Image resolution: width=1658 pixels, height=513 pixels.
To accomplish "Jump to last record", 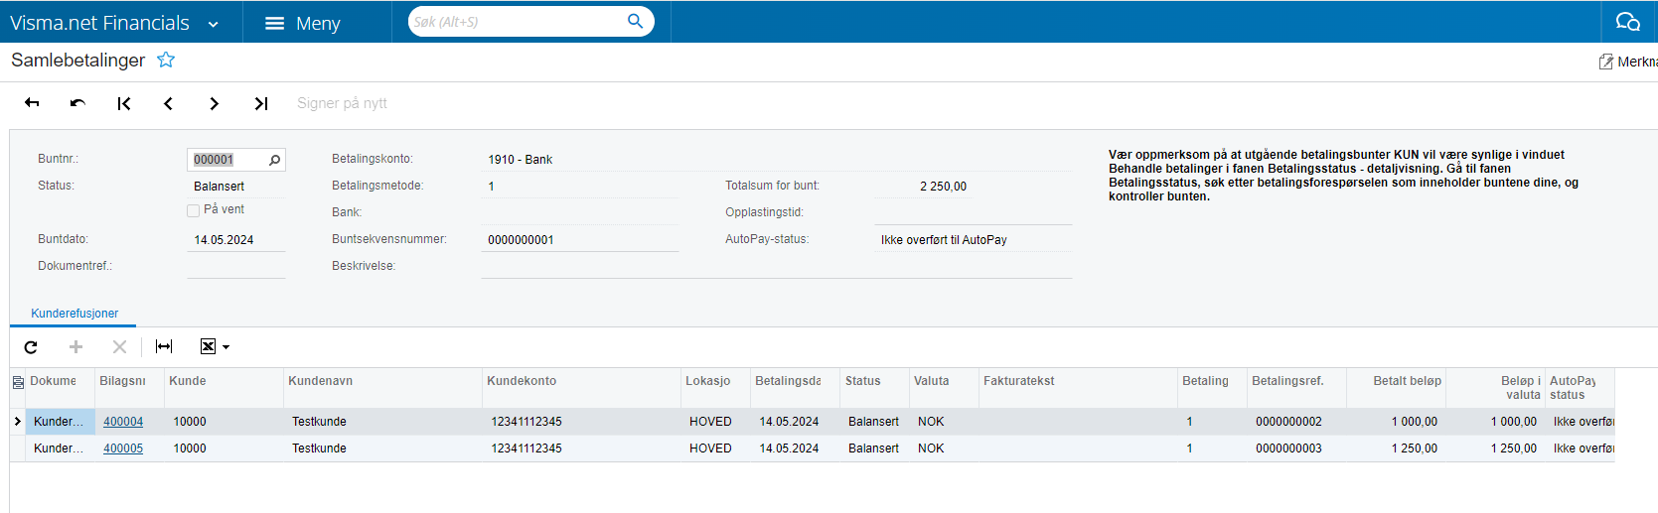I will (260, 103).
